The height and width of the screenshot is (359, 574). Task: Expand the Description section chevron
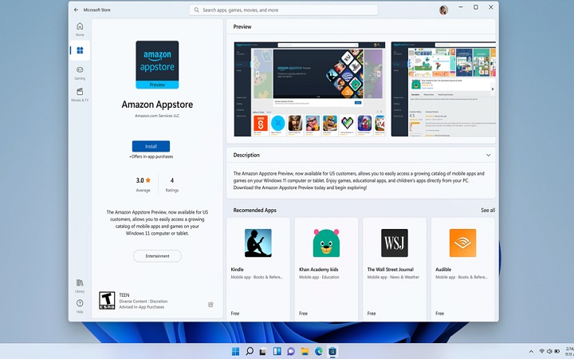(x=488, y=155)
